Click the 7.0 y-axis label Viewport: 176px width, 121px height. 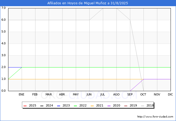pyautogui.click(x=4, y=8)
